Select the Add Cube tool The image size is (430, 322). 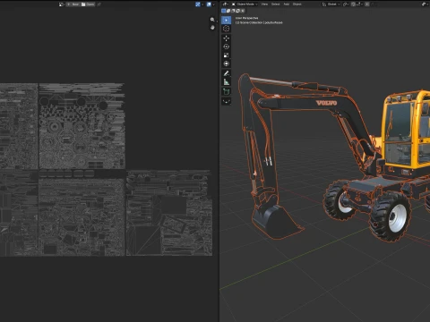[226, 91]
